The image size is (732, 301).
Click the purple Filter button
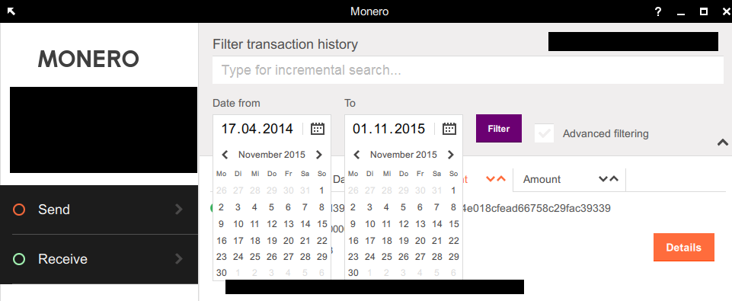point(499,129)
